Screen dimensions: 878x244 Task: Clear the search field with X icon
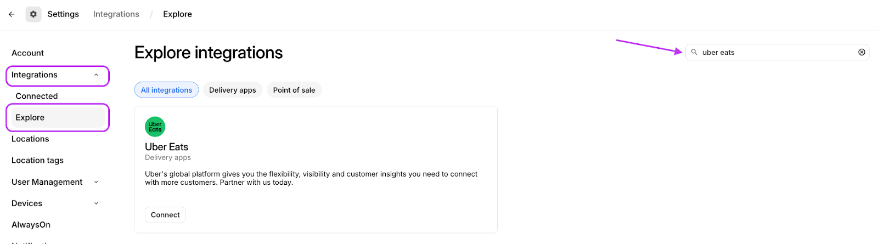coord(862,52)
